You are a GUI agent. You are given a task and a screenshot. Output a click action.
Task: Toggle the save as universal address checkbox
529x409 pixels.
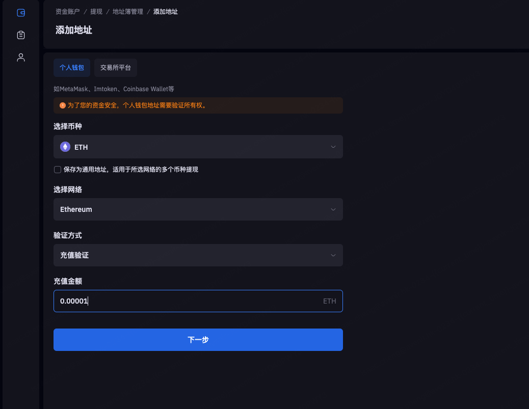coord(58,170)
